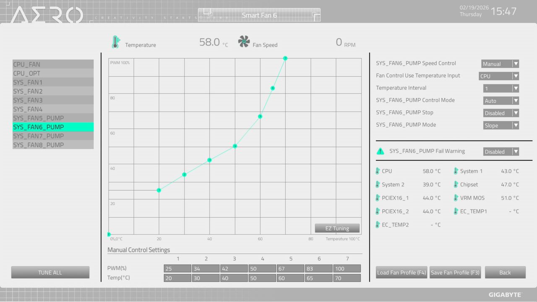Open the Fan Control Temperature Input dropdown
Screen dimensions: 537x302
pos(499,76)
